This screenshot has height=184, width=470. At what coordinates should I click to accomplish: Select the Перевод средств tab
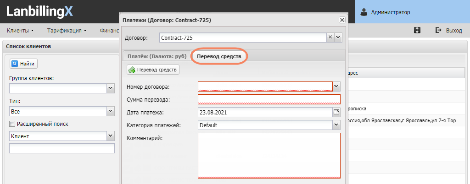pos(219,56)
